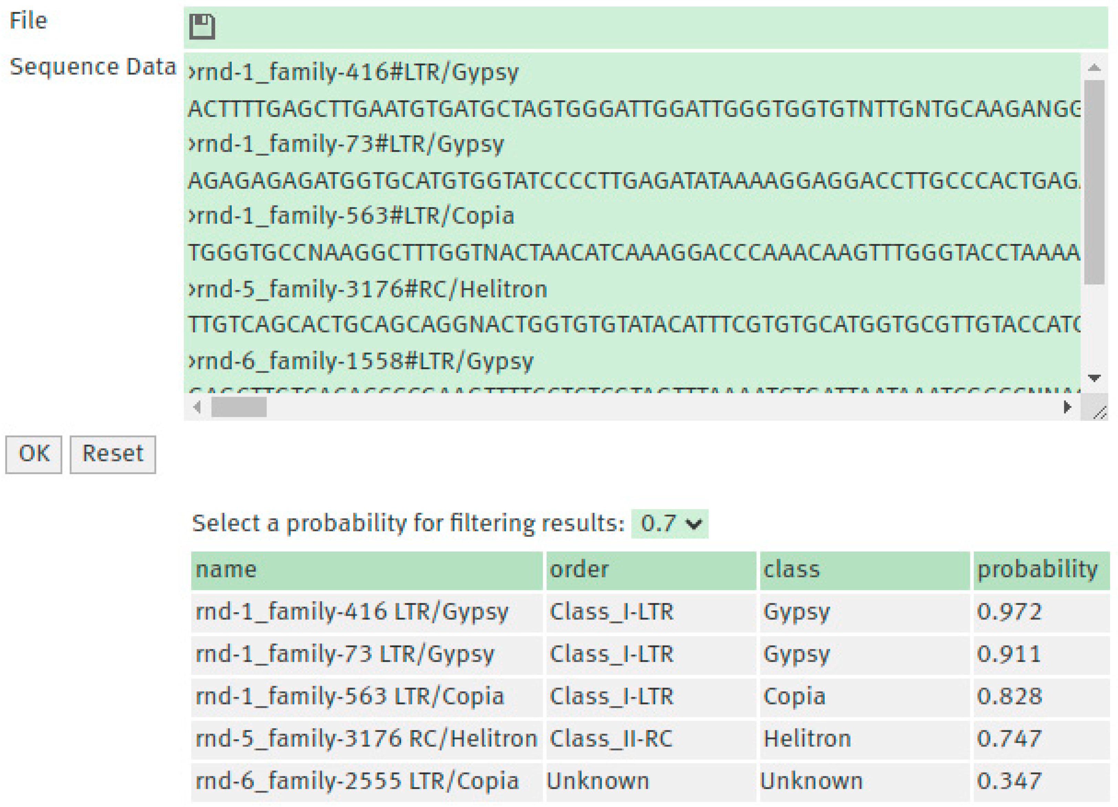
Task: Click the scroll down arrow of sequence box
Action: [1094, 378]
